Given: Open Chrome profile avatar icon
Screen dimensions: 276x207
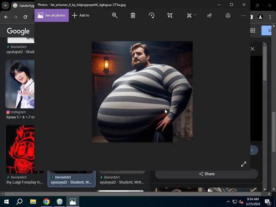Looking at the screenshot, I should (x=260, y=17).
